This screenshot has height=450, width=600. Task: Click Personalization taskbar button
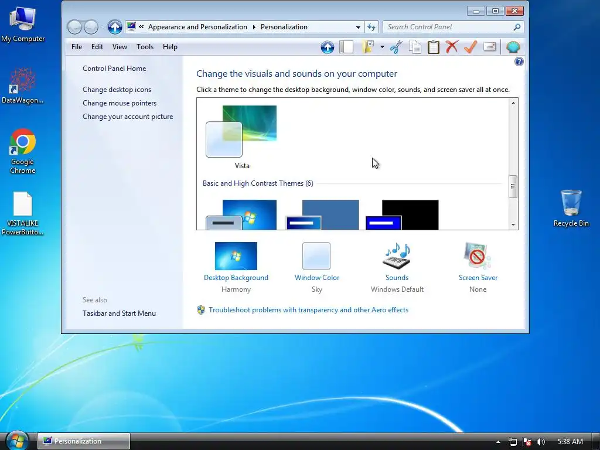click(x=83, y=441)
